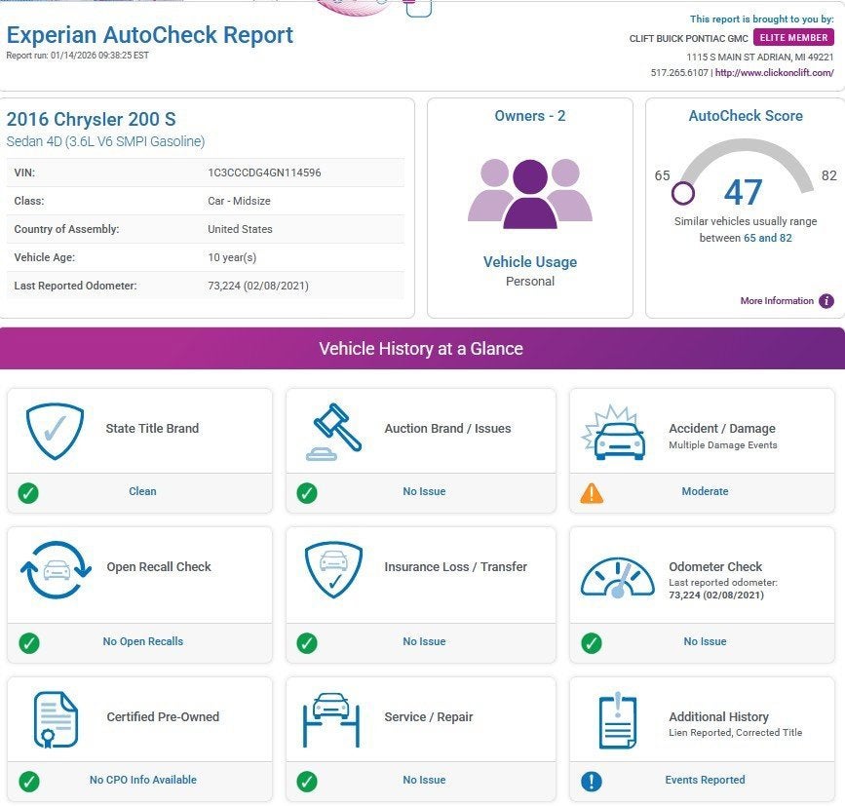Click the ELITE MEMBER badge

tap(793, 38)
